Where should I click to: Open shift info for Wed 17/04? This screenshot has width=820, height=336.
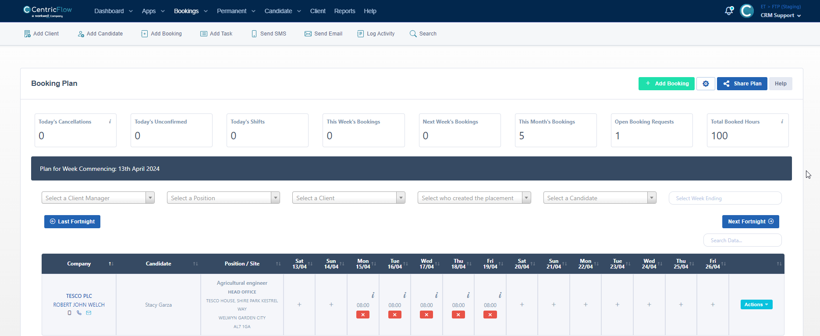[437, 295]
